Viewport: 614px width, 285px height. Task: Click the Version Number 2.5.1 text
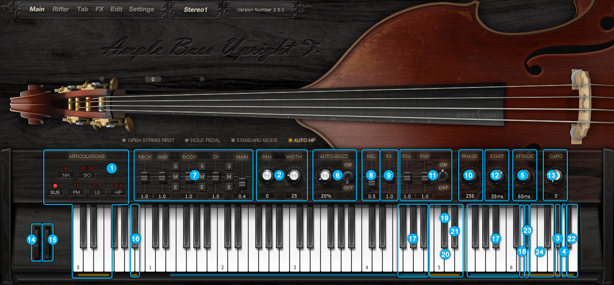click(x=261, y=10)
